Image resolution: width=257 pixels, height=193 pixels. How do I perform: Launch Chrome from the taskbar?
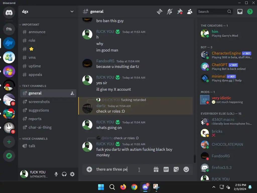[x=134, y=187]
